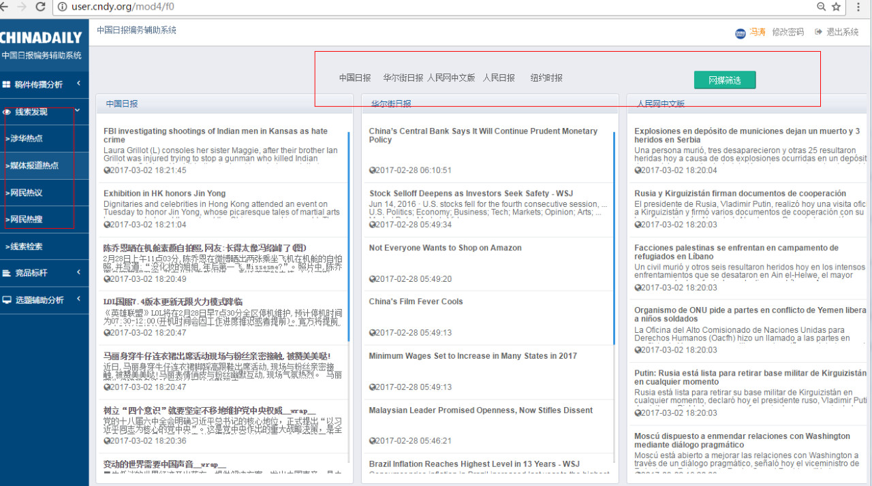This screenshot has width=872, height=486.
Task: Collapse the 线索发现 chevron
Action: click(78, 111)
